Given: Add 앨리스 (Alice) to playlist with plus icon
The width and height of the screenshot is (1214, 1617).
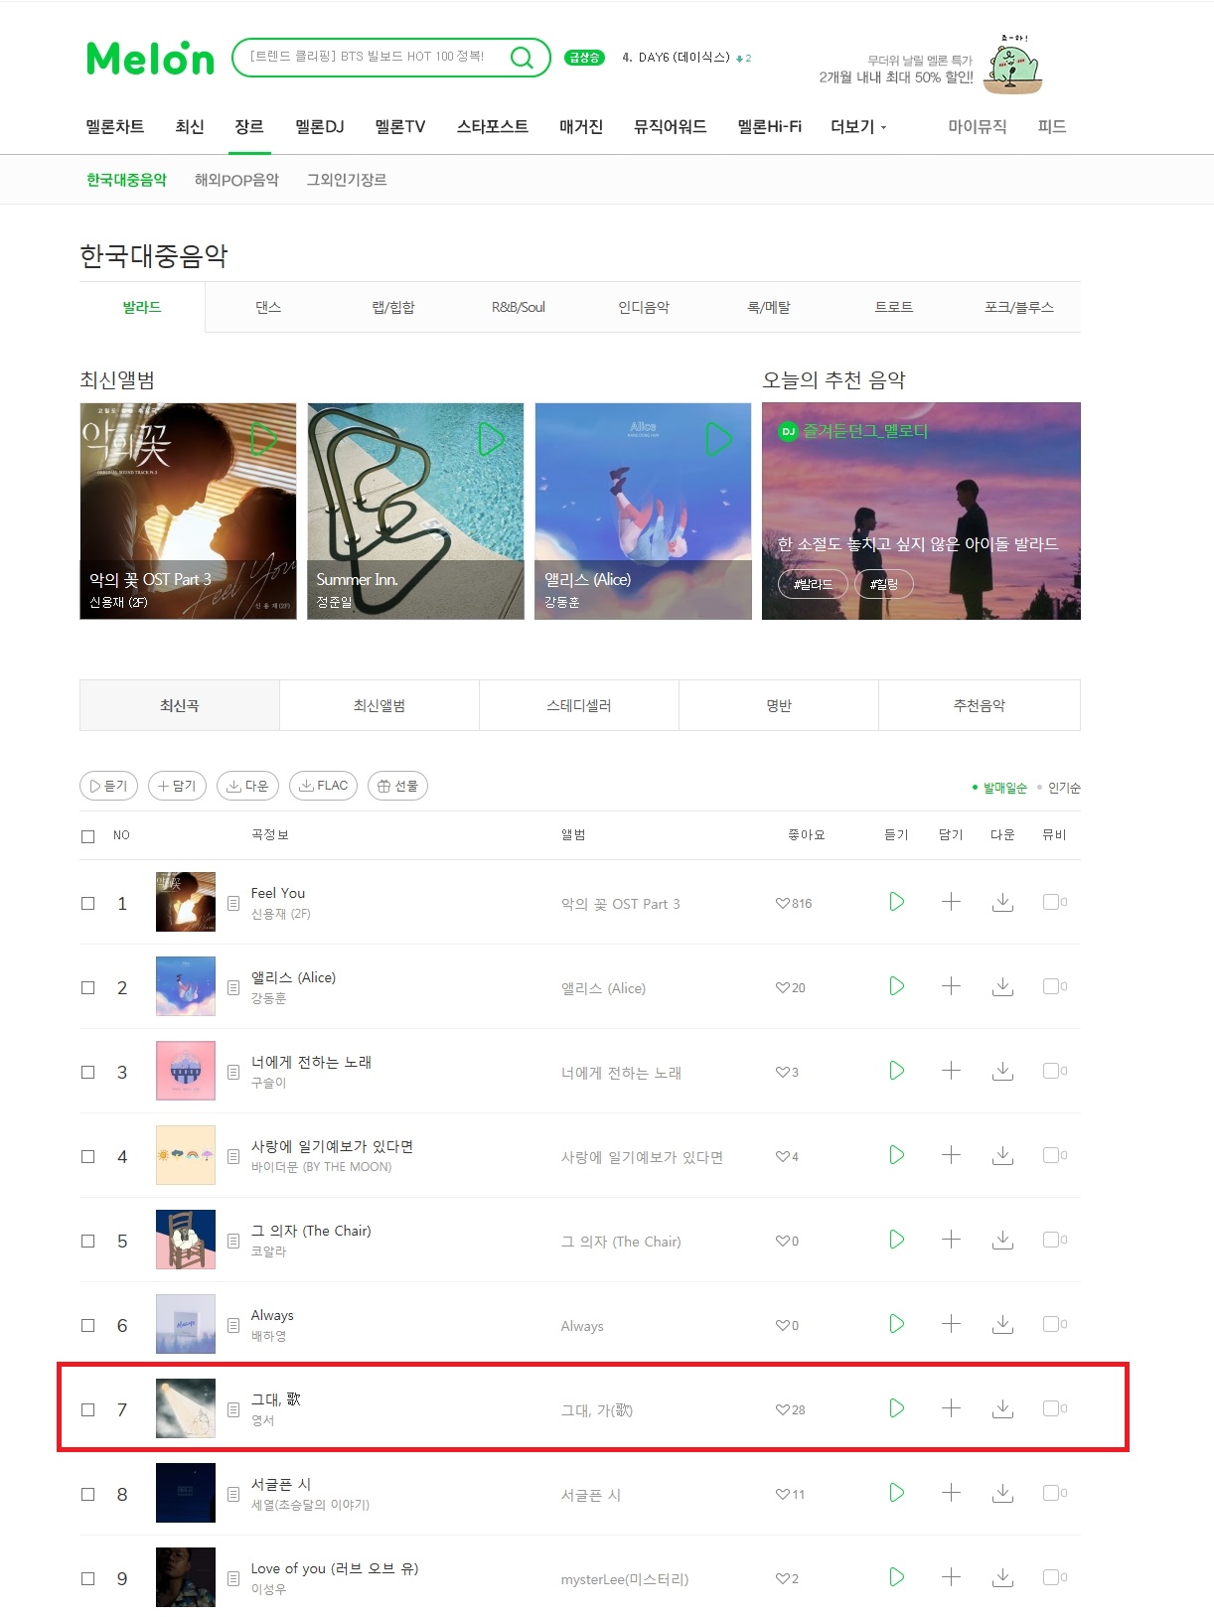Looking at the screenshot, I should (x=951, y=986).
